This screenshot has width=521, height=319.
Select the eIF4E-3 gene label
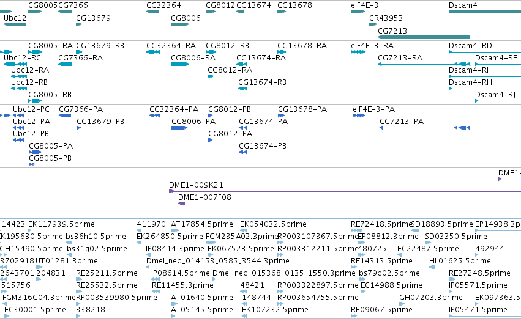click(364, 5)
